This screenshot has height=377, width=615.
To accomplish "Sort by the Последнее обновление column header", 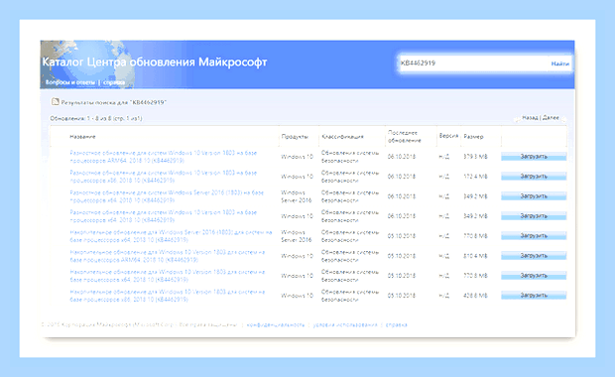I will pyautogui.click(x=405, y=137).
